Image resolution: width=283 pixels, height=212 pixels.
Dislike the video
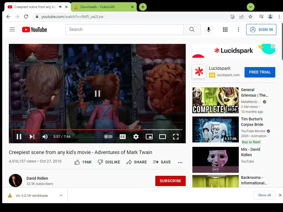click(x=109, y=162)
